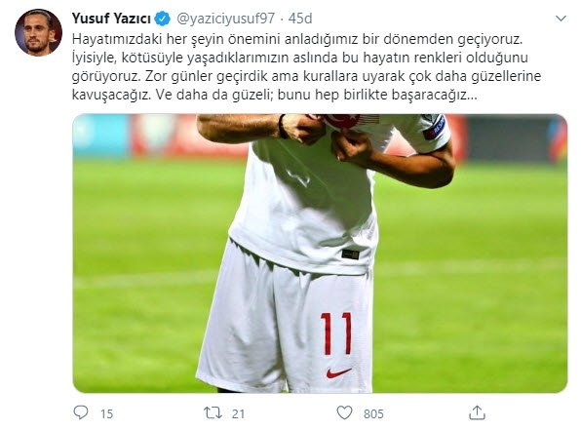View the 805 likes count
This screenshot has width=581, height=430.
(373, 413)
